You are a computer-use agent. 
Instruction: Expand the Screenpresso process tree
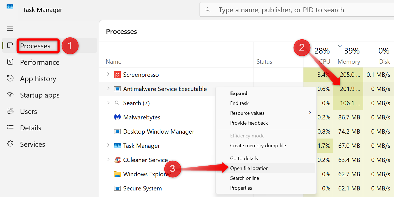pos(108,74)
